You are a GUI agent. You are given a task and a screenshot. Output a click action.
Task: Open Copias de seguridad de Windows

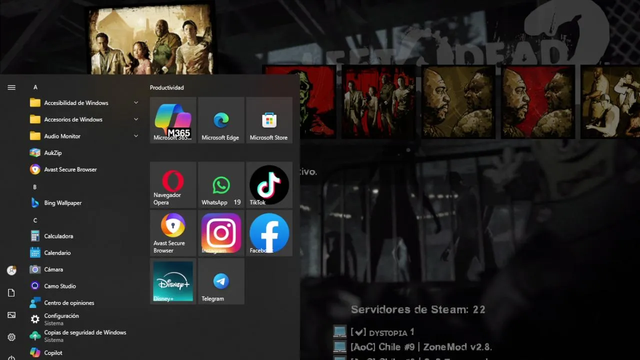[x=85, y=336]
